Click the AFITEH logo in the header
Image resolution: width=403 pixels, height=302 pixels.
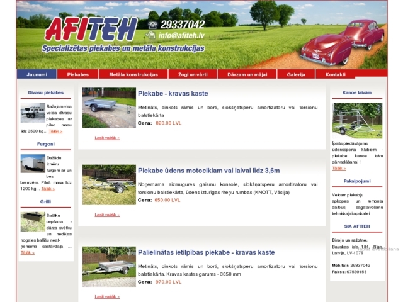pyautogui.click(x=91, y=30)
